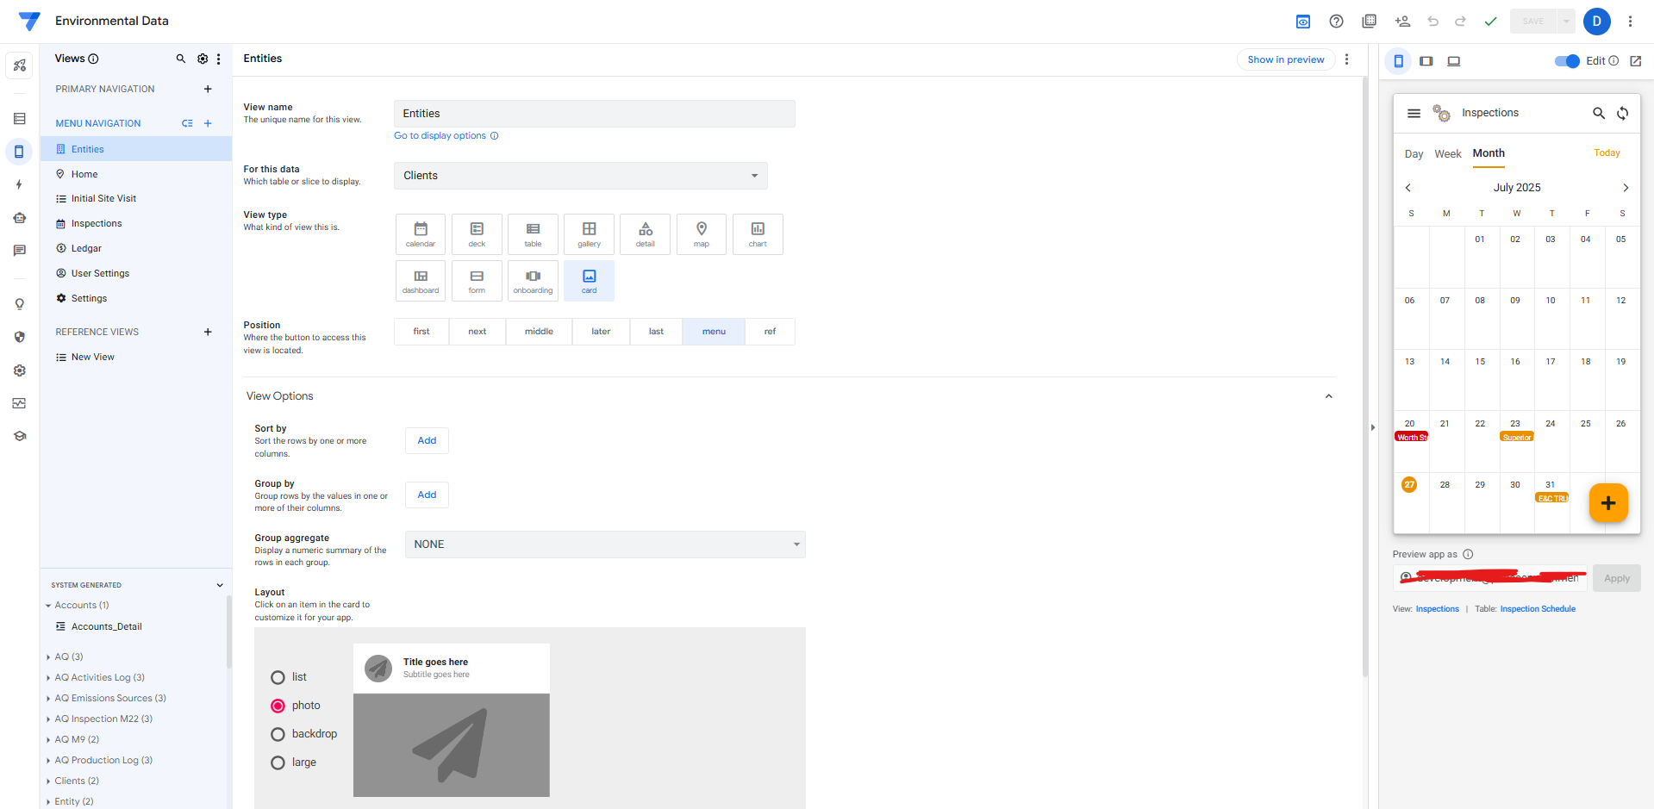
Task: Pick the gallery view type
Action: 589,233
